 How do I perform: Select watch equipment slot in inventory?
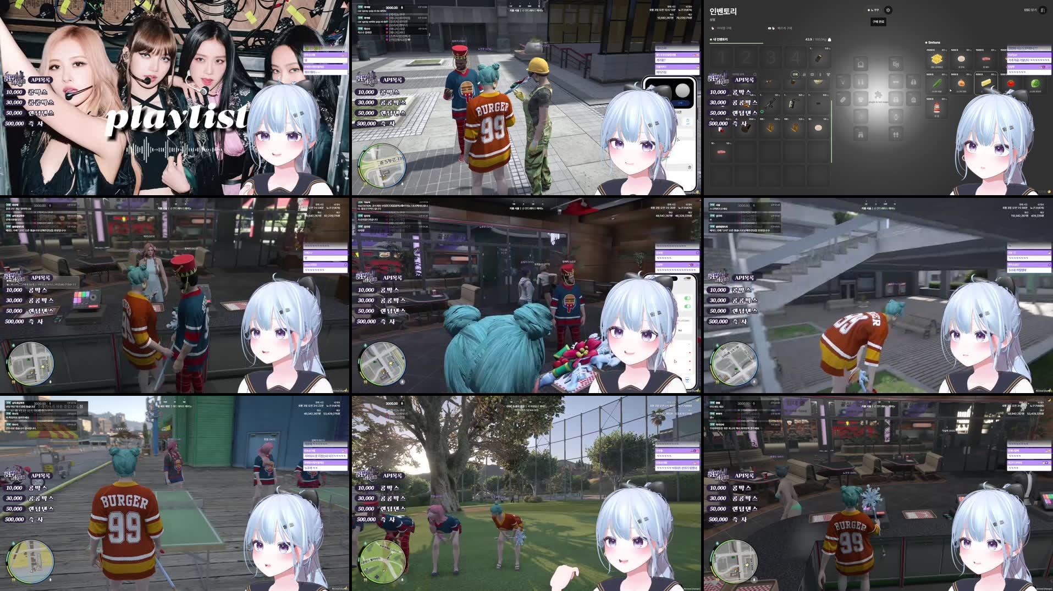pos(896,117)
